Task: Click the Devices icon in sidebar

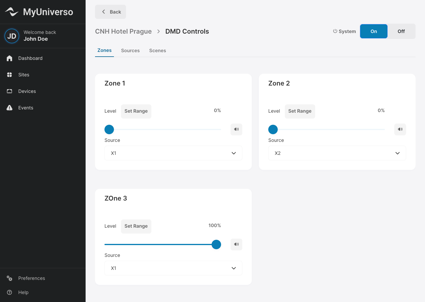Action: point(9,91)
